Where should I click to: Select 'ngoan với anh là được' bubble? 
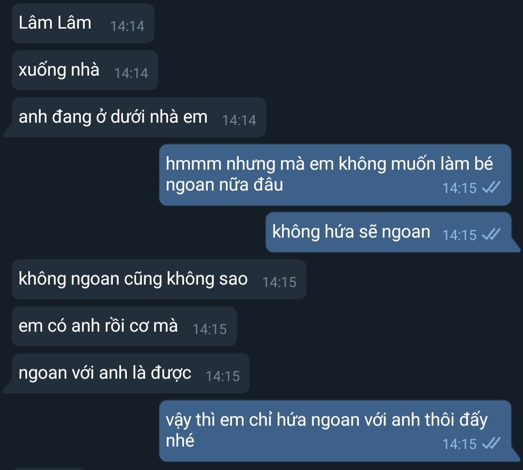131,373
